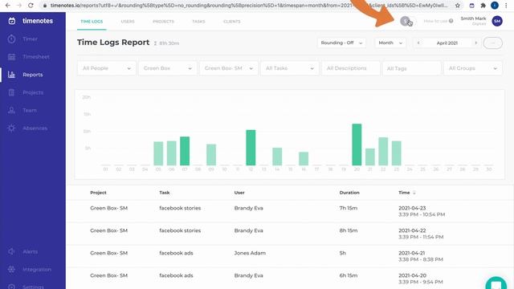The width and height of the screenshot is (514, 289).
Task: Click the User column header
Action: tap(239, 193)
